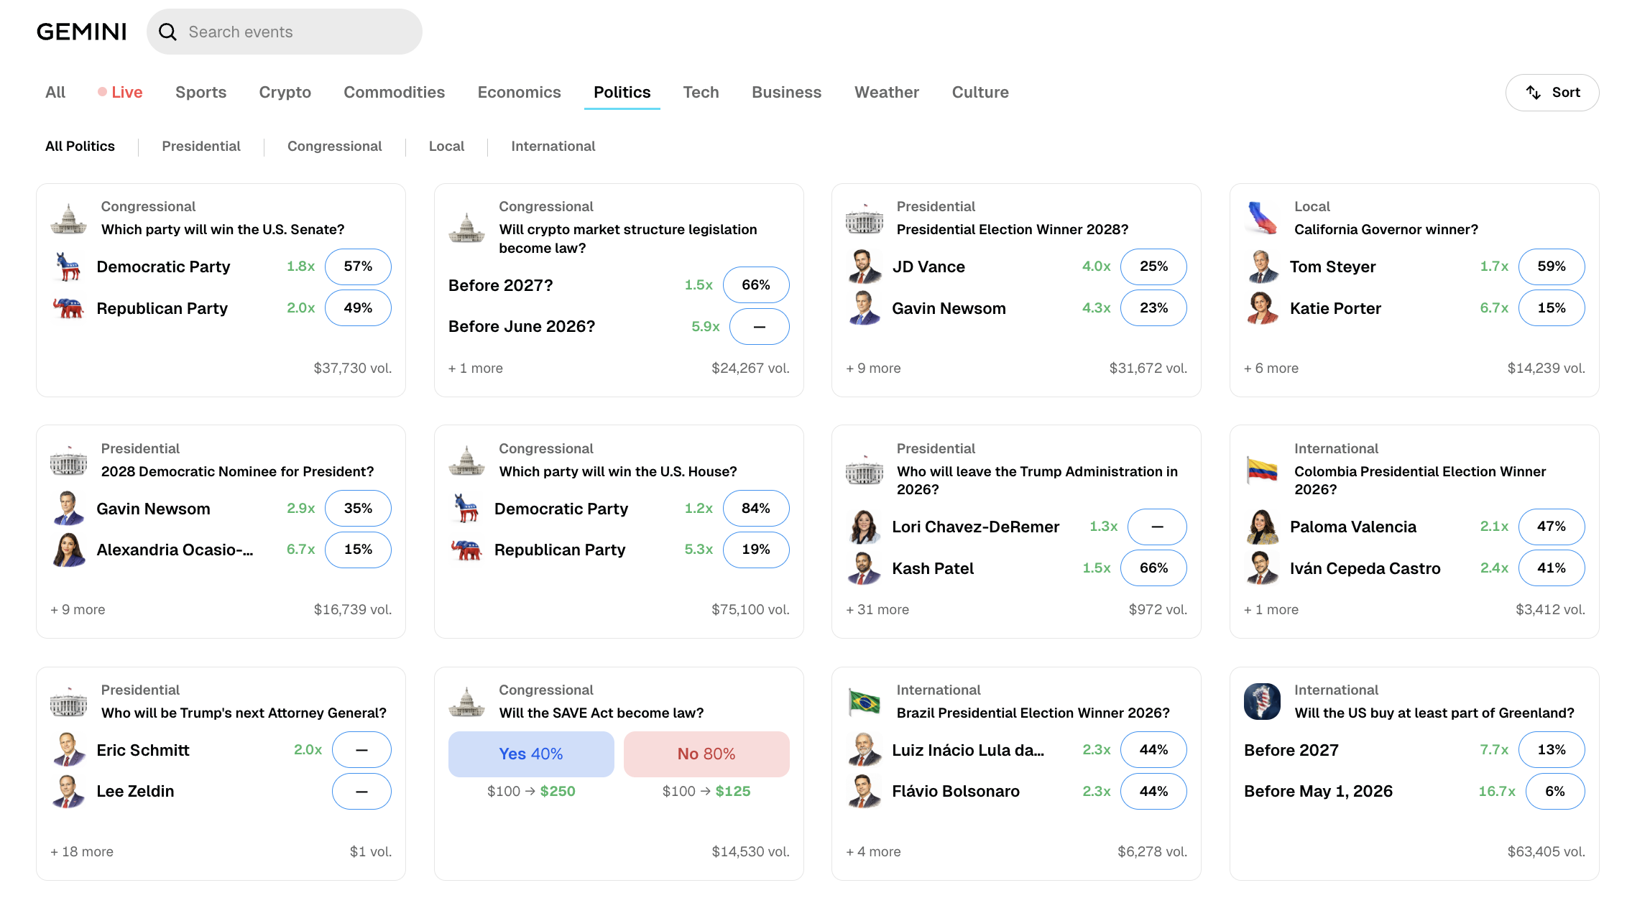Click Flávio Bolsonaro portrait
Image resolution: width=1627 pixels, height=898 pixels.
pos(864,791)
